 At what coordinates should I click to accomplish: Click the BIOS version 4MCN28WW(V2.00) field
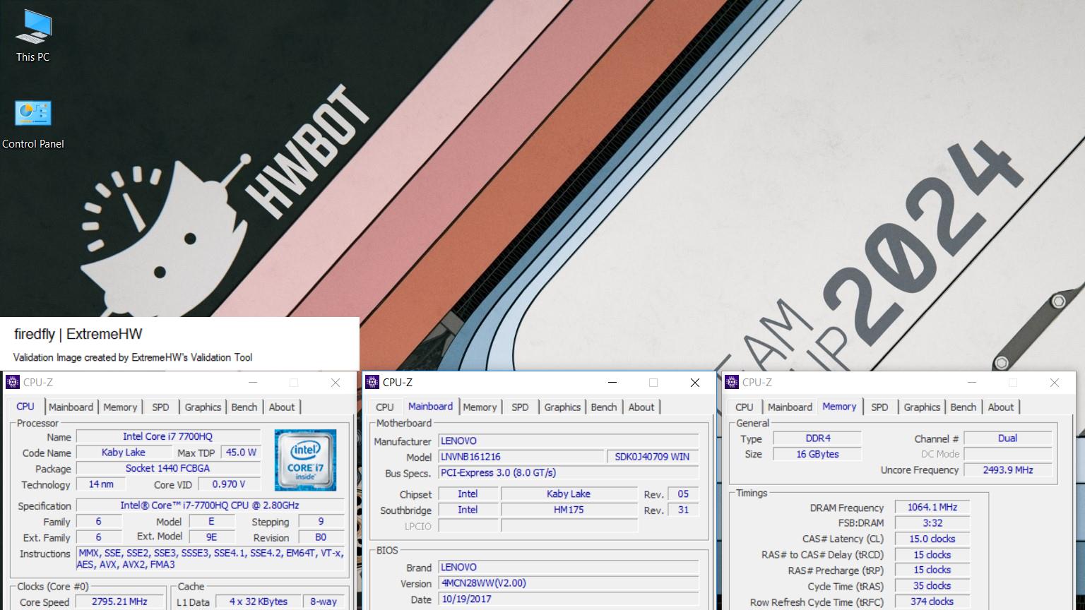pyautogui.click(x=568, y=583)
